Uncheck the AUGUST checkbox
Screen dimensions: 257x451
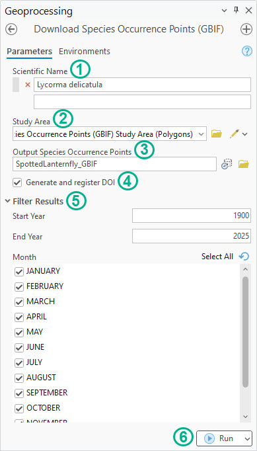pyautogui.click(x=19, y=378)
